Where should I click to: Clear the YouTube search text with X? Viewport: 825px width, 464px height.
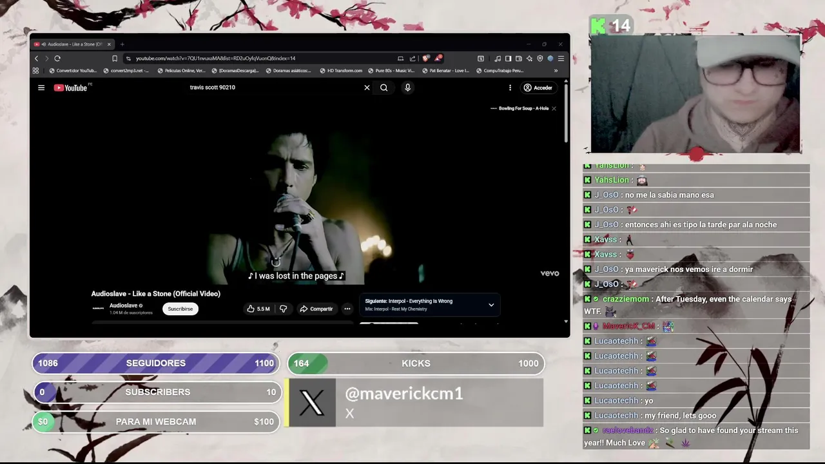pos(367,88)
